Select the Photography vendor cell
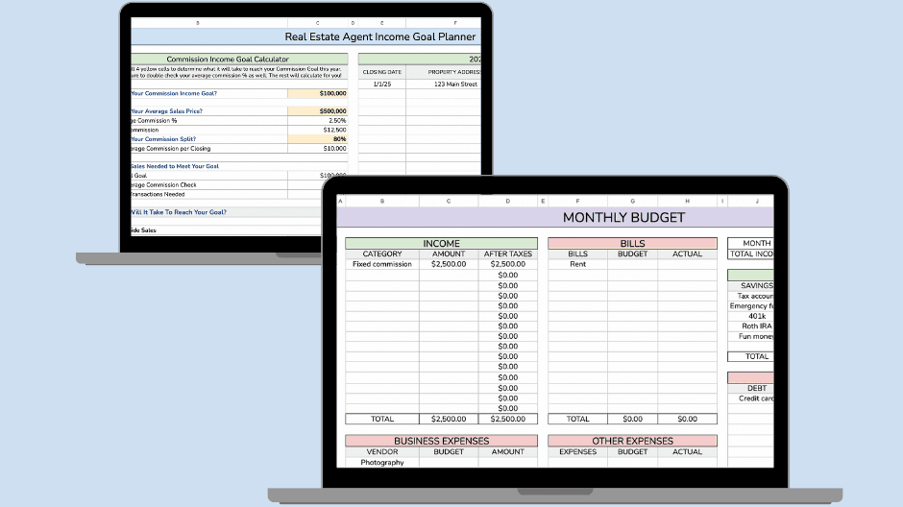Screen dimensions: 903x507 pos(382,462)
